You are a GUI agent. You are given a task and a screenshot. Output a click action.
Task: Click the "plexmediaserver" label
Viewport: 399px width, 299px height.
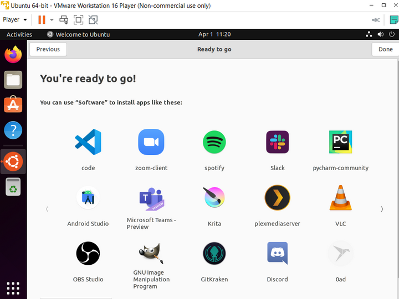278,224
